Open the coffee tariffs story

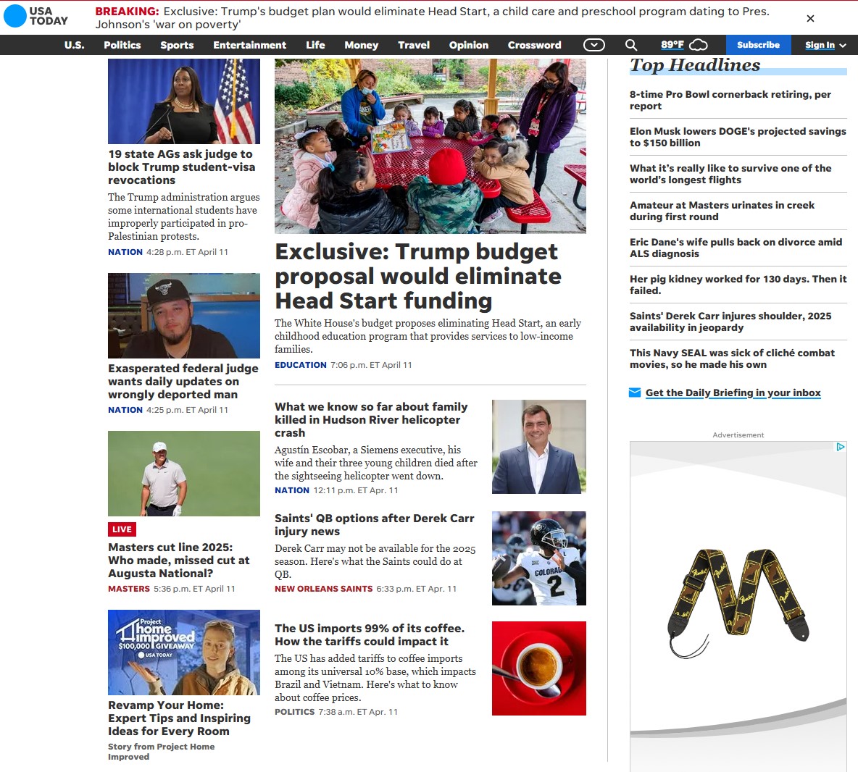[370, 634]
